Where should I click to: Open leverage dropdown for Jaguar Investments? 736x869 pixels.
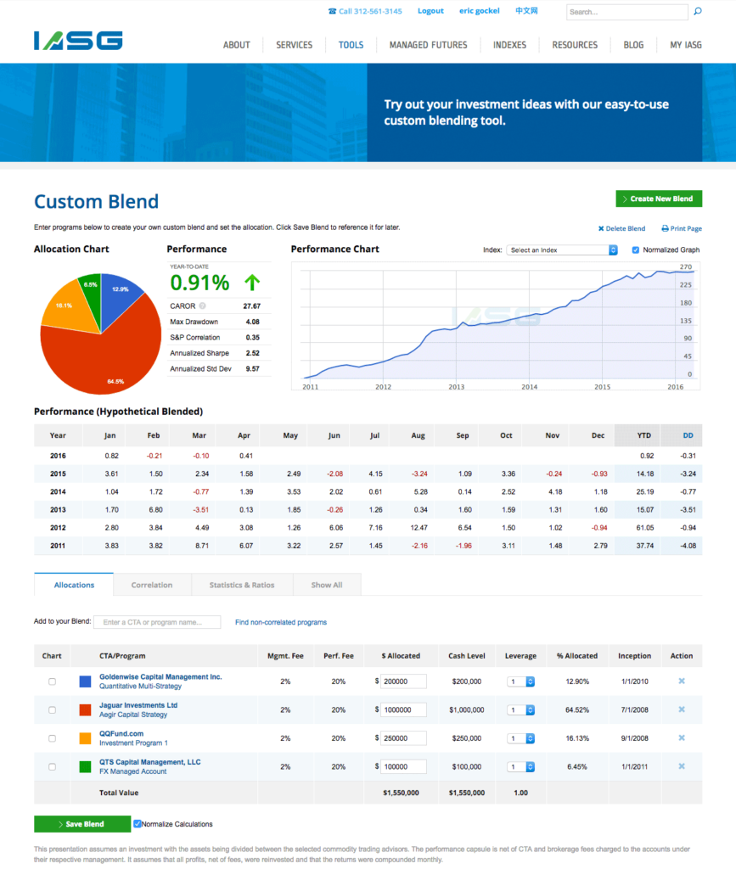click(521, 710)
